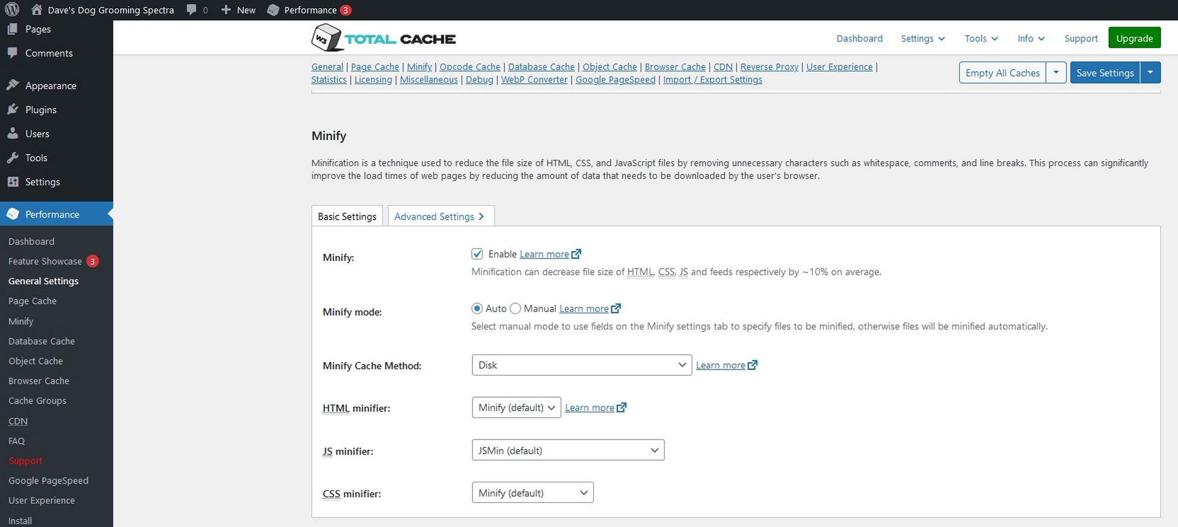
Task: Open Database Cache in sidebar submenu
Action: (42, 341)
